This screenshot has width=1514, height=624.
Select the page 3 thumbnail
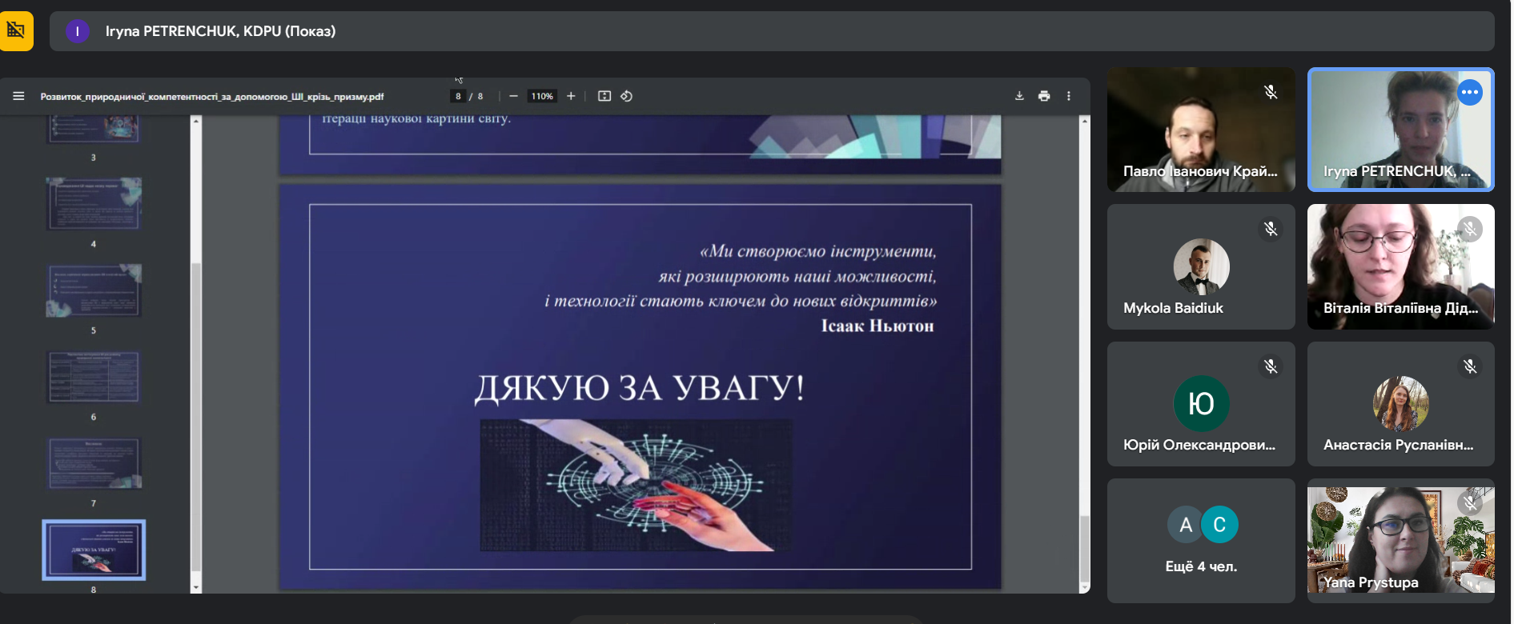coord(94,129)
